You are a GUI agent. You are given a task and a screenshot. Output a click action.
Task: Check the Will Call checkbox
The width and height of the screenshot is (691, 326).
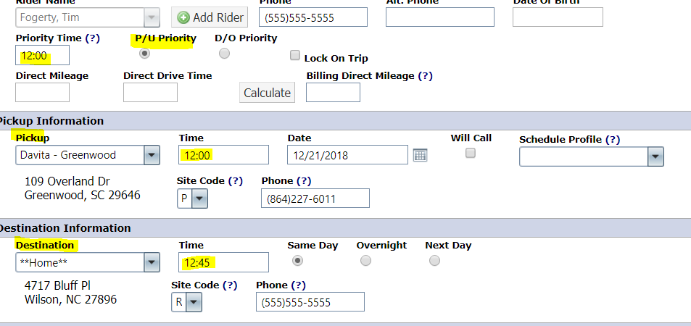471,153
